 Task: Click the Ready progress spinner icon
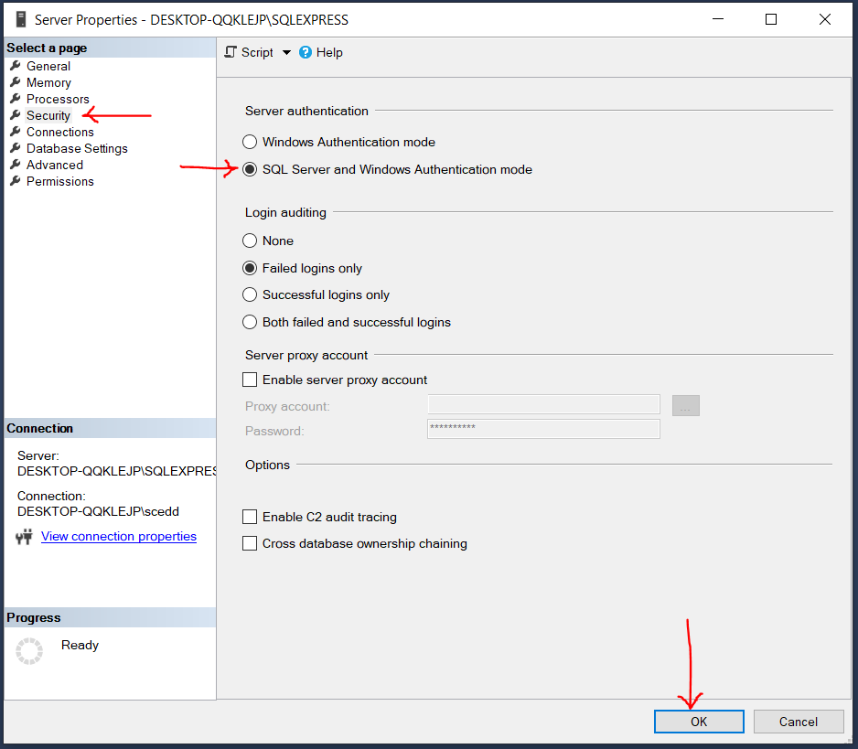(29, 650)
